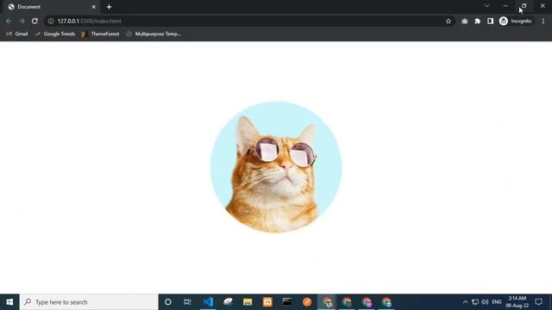Screen dimensions: 552x310
Task: Open the orange round app on taskbar
Action: click(307, 302)
